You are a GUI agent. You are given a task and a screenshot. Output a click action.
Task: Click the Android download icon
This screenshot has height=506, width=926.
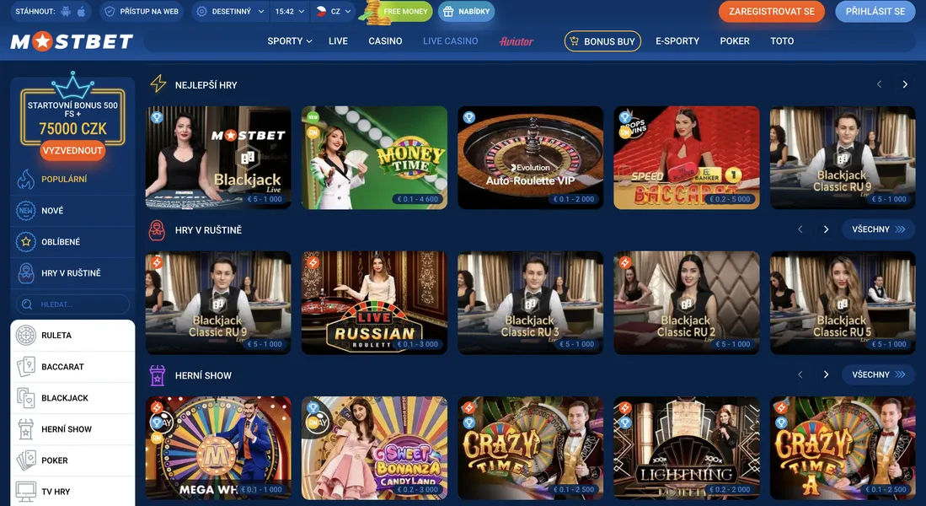point(66,11)
